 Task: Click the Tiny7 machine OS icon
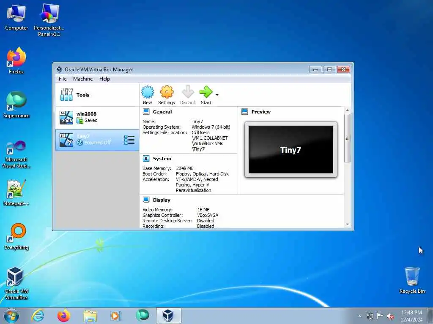click(66, 140)
